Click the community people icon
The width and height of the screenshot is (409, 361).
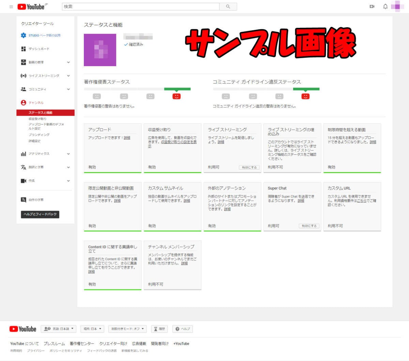tap(23, 89)
